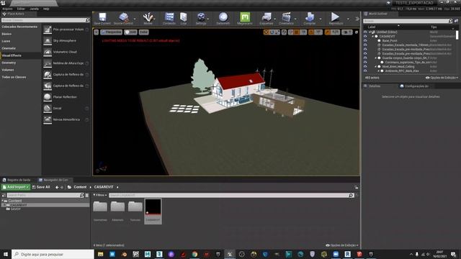
Task: Click the Play toolbar button
Action: click(x=336, y=18)
